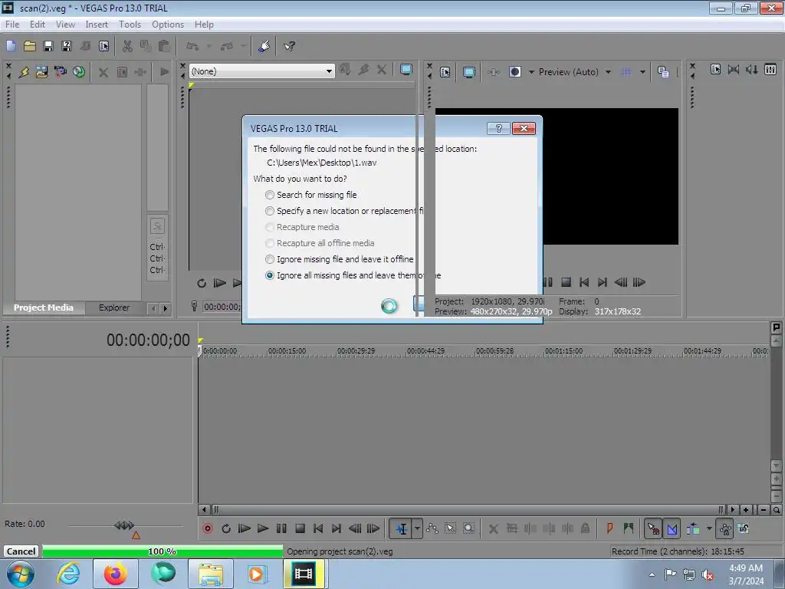The image size is (785, 589).
Task: Click the Record button in transport bar
Action: tap(207, 528)
